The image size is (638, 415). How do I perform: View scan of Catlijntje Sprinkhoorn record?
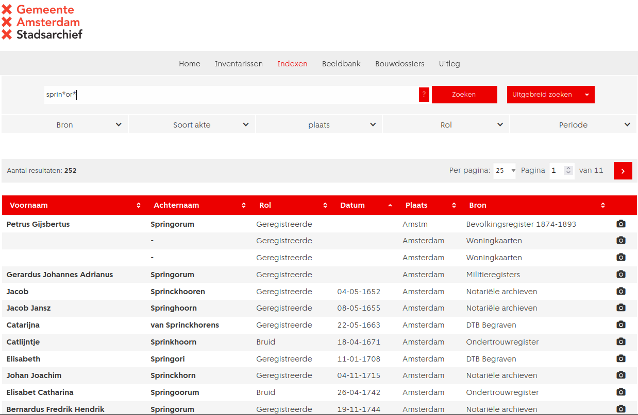621,341
